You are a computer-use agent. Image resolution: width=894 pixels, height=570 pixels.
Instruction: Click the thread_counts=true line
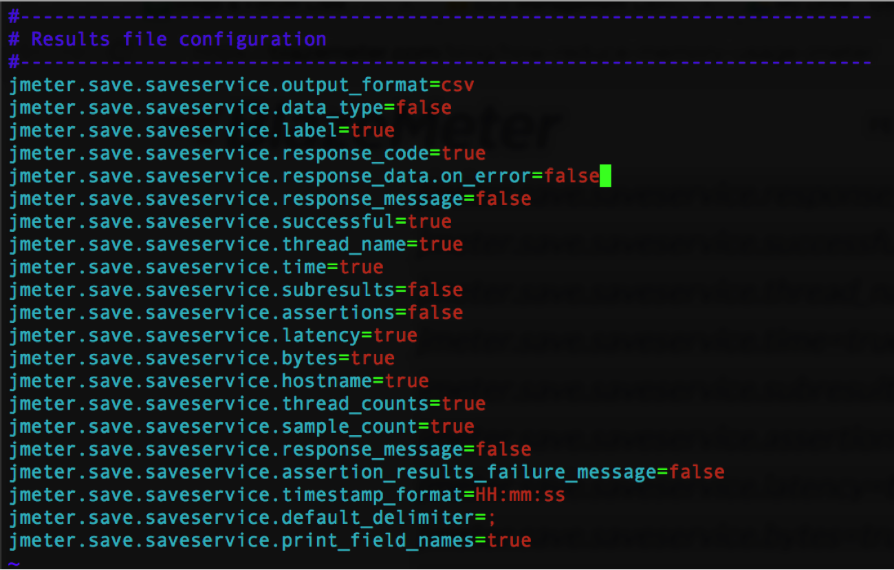click(248, 403)
